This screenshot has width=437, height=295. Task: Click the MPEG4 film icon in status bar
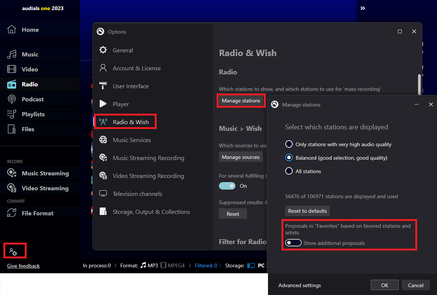tap(163, 265)
